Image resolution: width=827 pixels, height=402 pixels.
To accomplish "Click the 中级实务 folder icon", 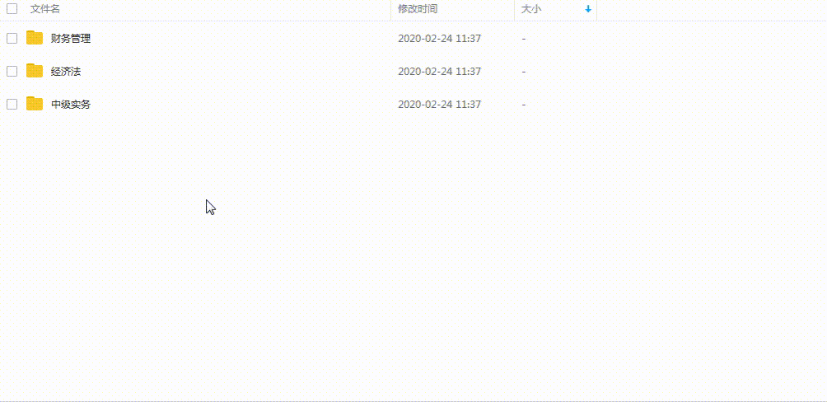I will pos(35,104).
